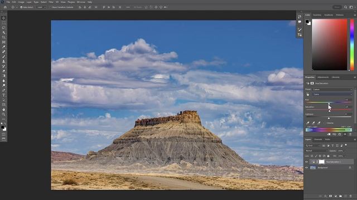Toggle the layer filter on/off switch
Viewport: 357px width, 200px height.
coord(346,145)
